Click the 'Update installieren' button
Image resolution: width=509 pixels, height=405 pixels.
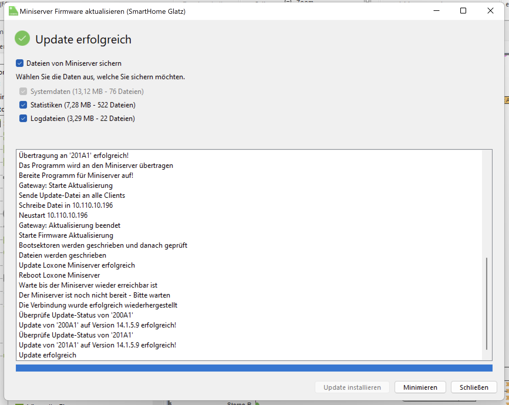coord(352,387)
